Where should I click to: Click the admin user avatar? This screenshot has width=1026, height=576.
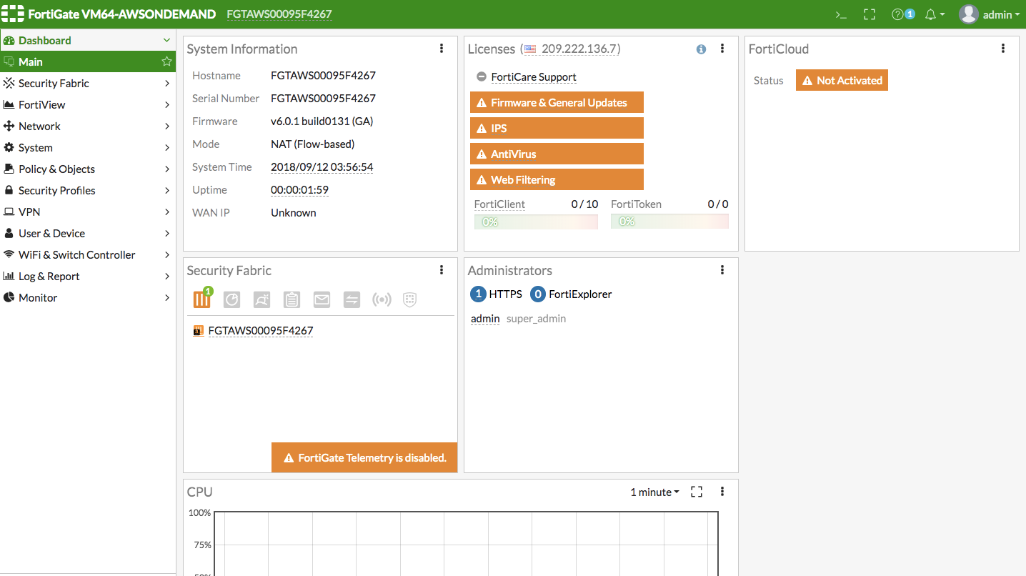point(968,14)
